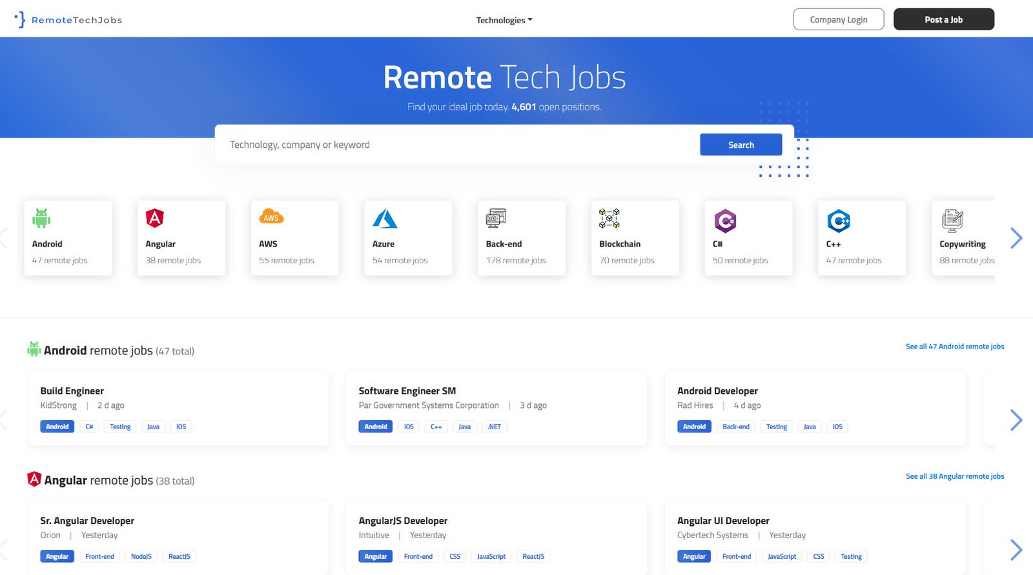Click the Testing tag on Build Engineer card
The height and width of the screenshot is (575, 1033).
point(120,427)
